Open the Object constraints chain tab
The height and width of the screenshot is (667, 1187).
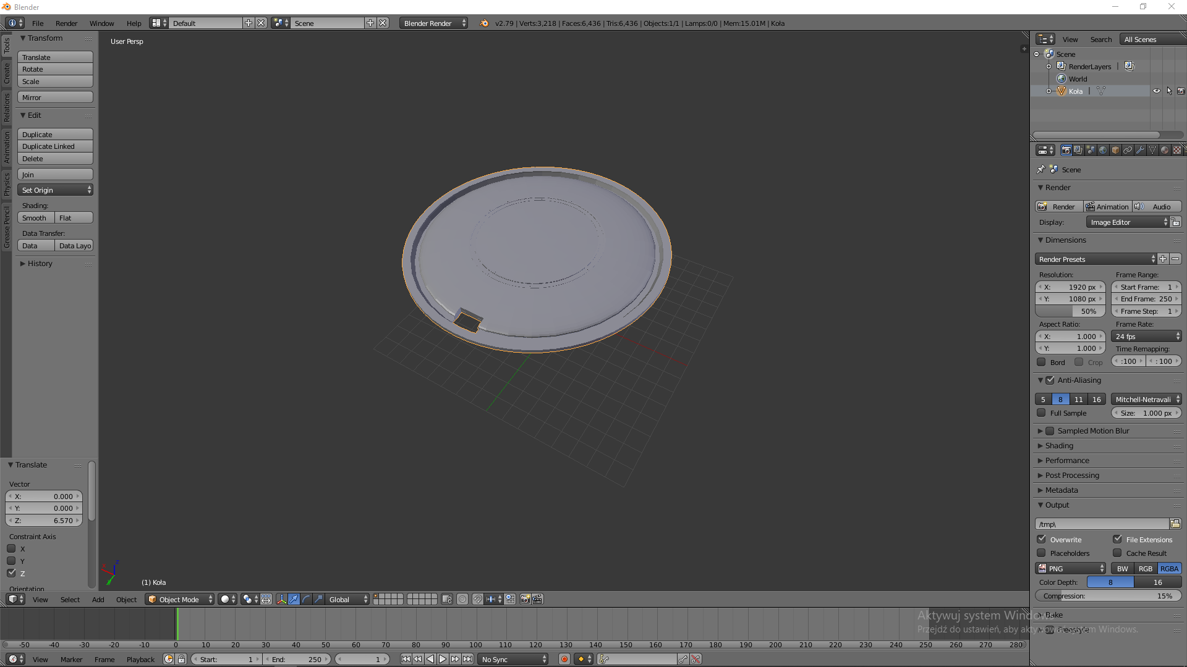(x=1128, y=150)
